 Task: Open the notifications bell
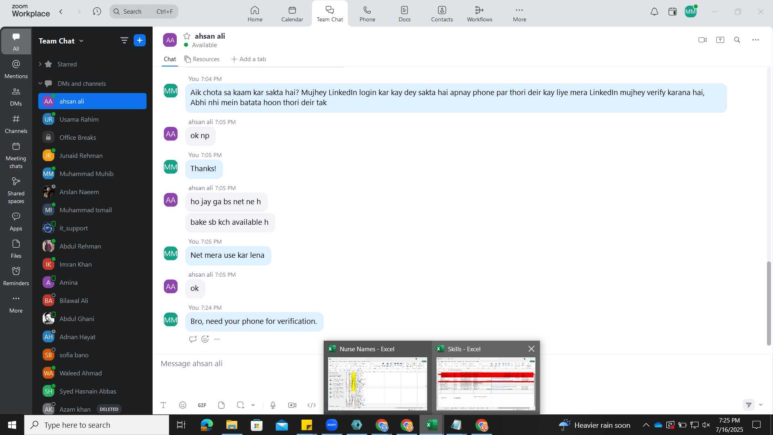[655, 12]
